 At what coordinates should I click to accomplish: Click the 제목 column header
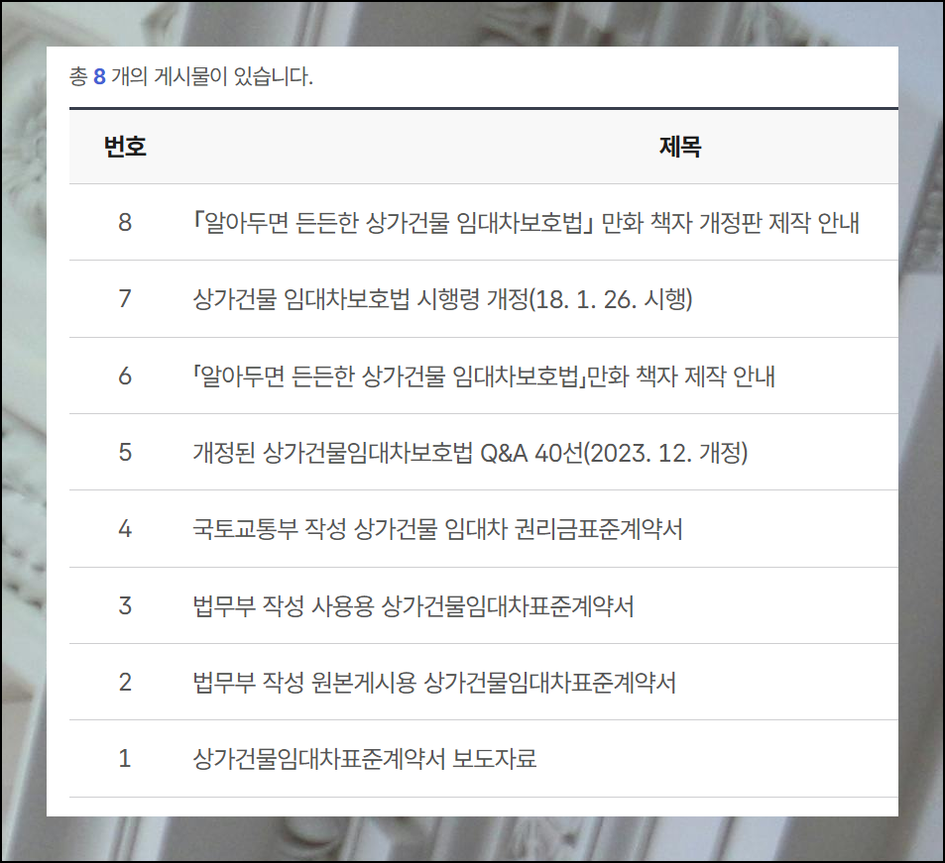coord(680,147)
